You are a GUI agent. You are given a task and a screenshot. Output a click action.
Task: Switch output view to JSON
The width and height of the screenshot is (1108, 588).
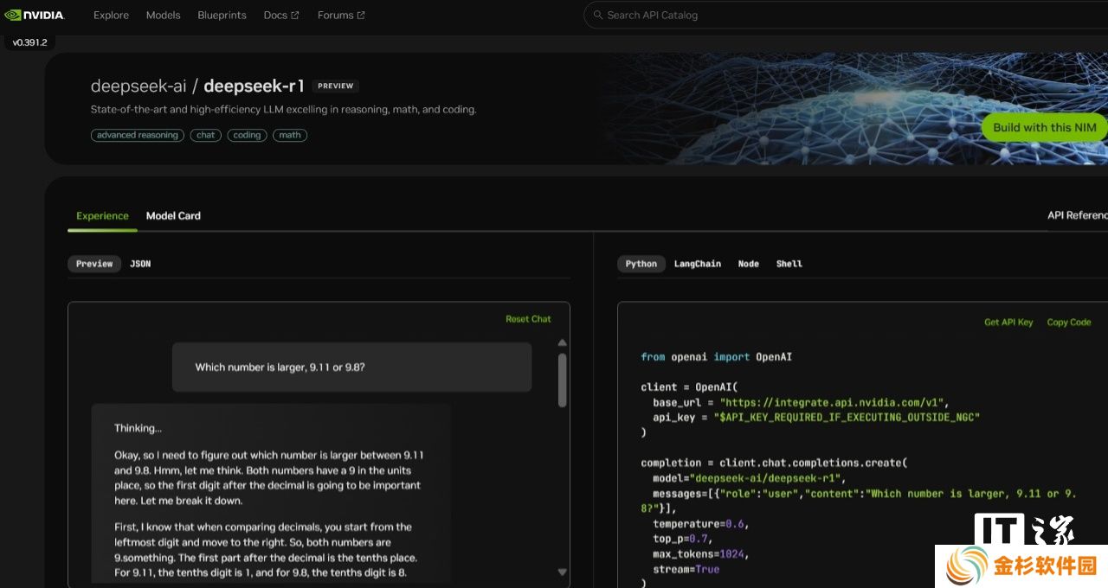140,264
